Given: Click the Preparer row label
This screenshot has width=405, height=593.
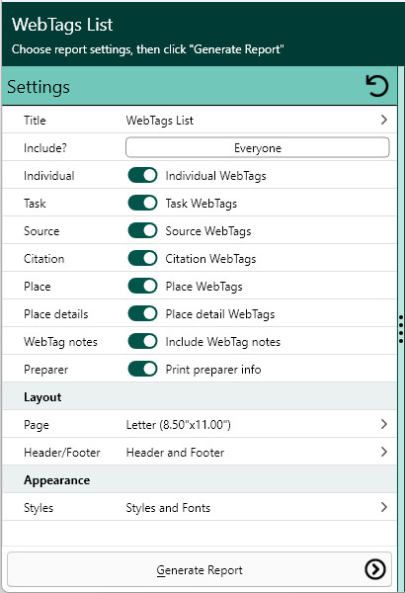Looking at the screenshot, I should (45, 370).
